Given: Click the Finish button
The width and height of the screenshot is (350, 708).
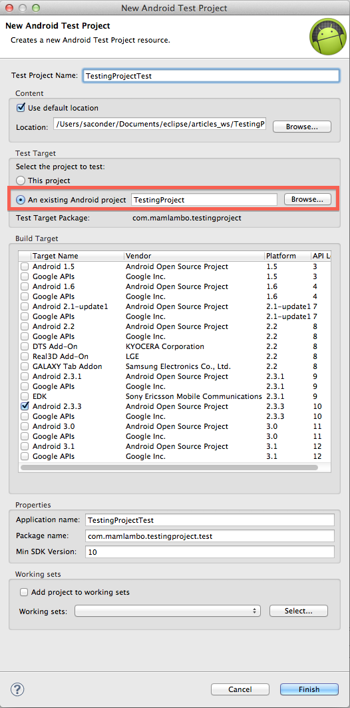Looking at the screenshot, I should point(309,689).
